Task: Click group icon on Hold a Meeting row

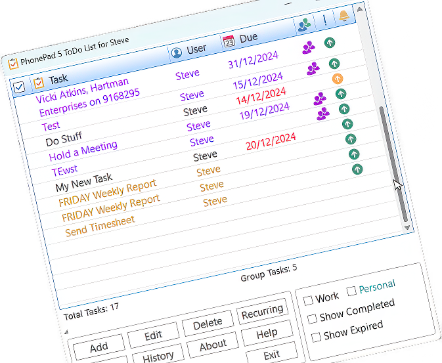Action: pyautogui.click(x=320, y=98)
